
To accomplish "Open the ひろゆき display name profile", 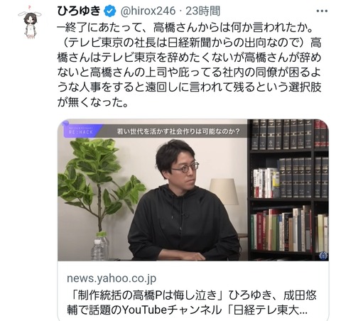I will 79,11.
